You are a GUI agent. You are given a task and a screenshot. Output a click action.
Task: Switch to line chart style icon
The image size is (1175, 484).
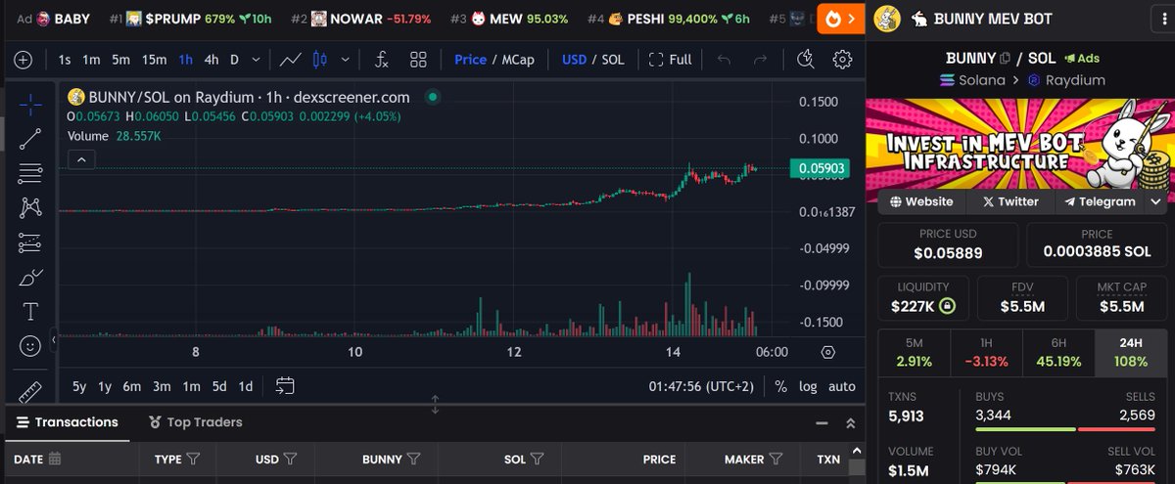point(290,60)
